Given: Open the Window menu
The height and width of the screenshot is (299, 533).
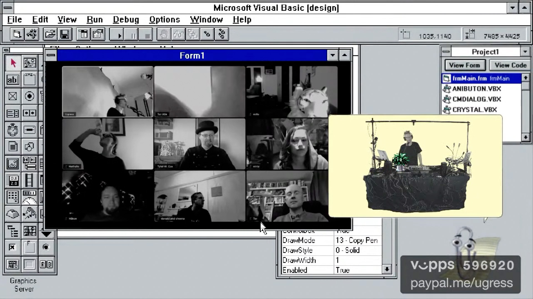Looking at the screenshot, I should click(206, 20).
